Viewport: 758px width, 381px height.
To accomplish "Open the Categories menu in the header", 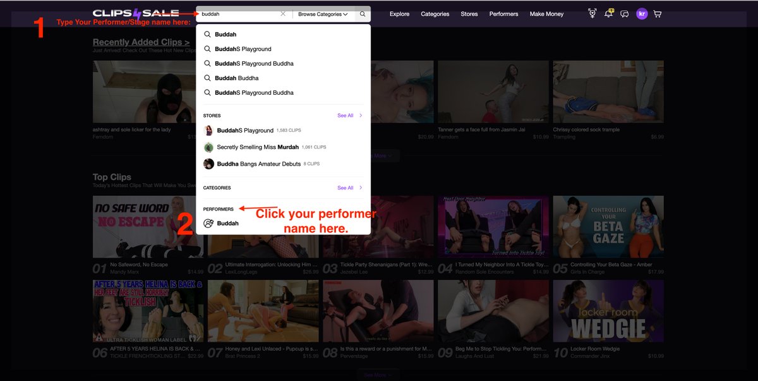I will [435, 14].
